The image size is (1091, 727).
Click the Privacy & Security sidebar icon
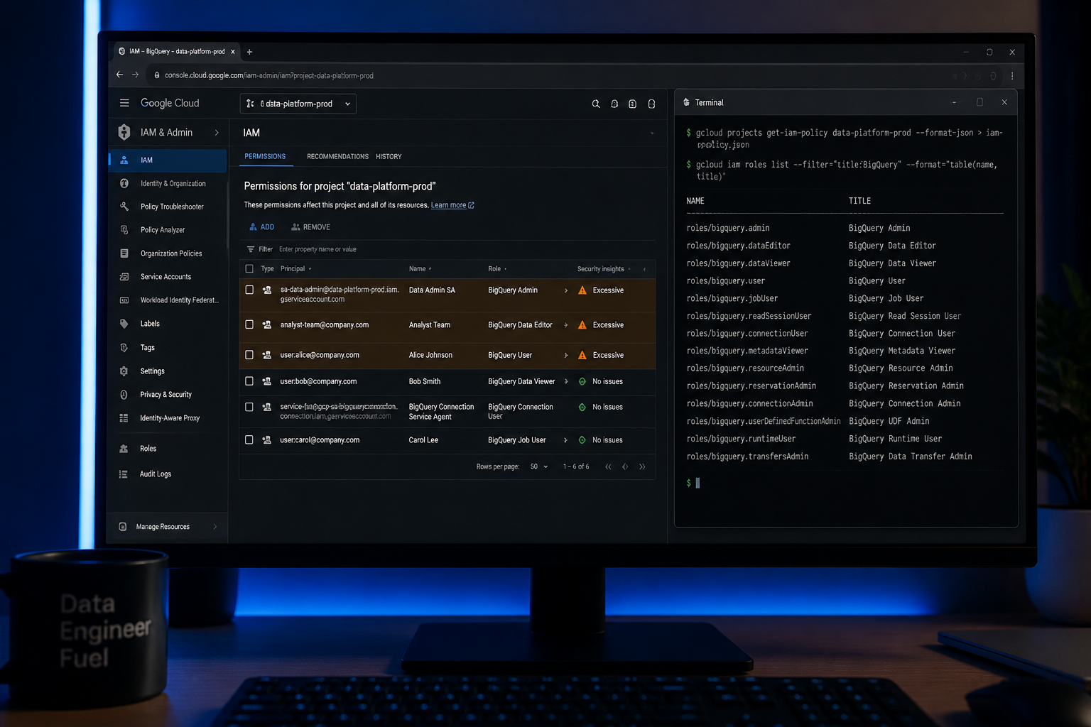(124, 395)
